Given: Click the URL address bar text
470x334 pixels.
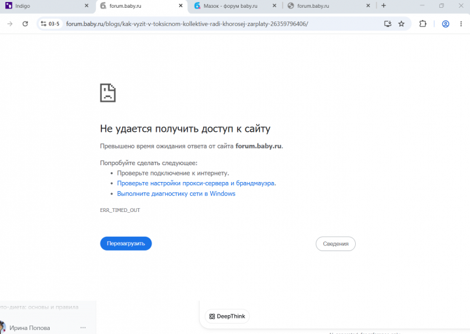Looking at the screenshot, I should 187,24.
